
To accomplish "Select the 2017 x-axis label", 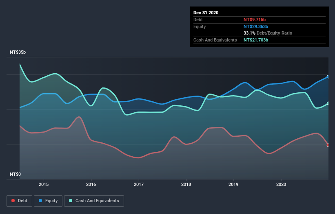I will point(139,184).
